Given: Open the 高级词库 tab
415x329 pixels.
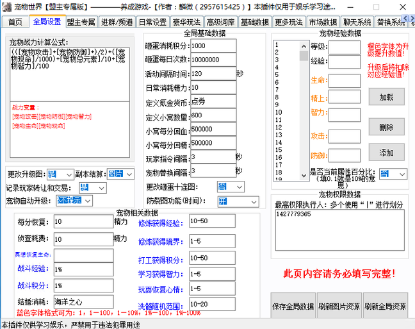Looking at the screenshot, I should (220, 22).
